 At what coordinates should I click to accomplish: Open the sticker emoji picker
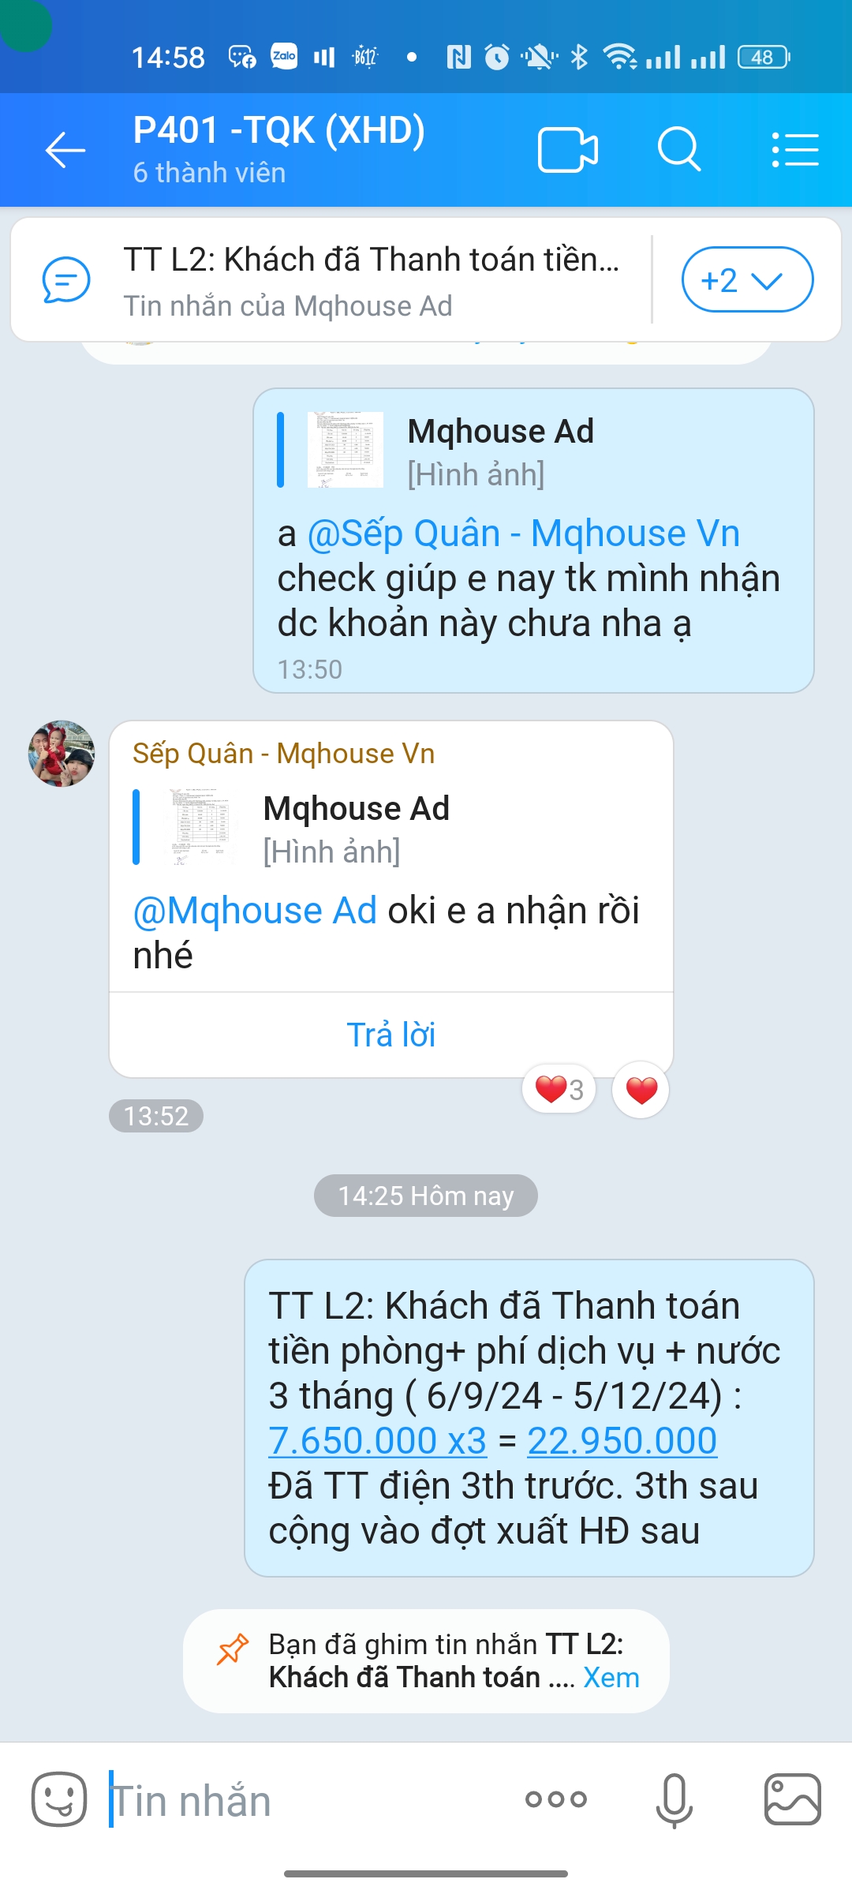tap(59, 1799)
